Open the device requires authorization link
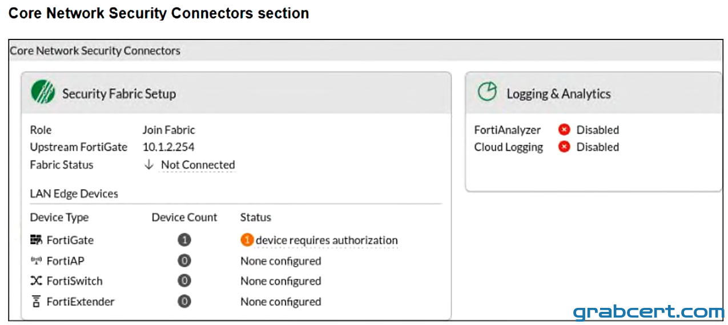This screenshot has height=325, width=728. 327,240
